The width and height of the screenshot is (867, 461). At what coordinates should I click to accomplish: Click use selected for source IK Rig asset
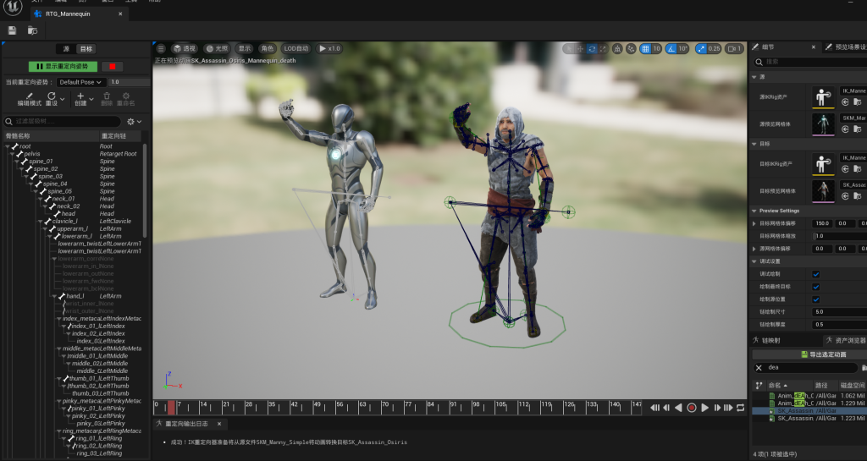(845, 102)
